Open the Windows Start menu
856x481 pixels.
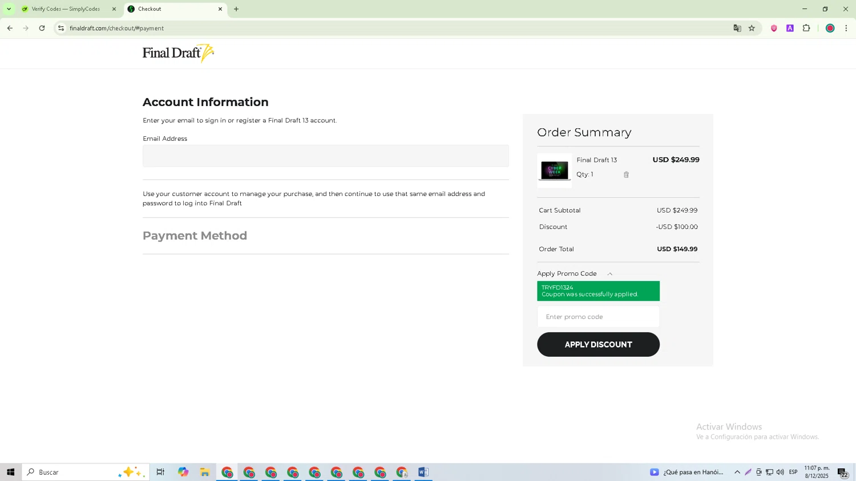10,472
